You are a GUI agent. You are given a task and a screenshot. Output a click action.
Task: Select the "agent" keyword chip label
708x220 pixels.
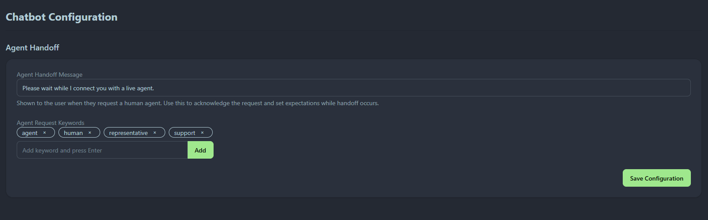tap(30, 133)
